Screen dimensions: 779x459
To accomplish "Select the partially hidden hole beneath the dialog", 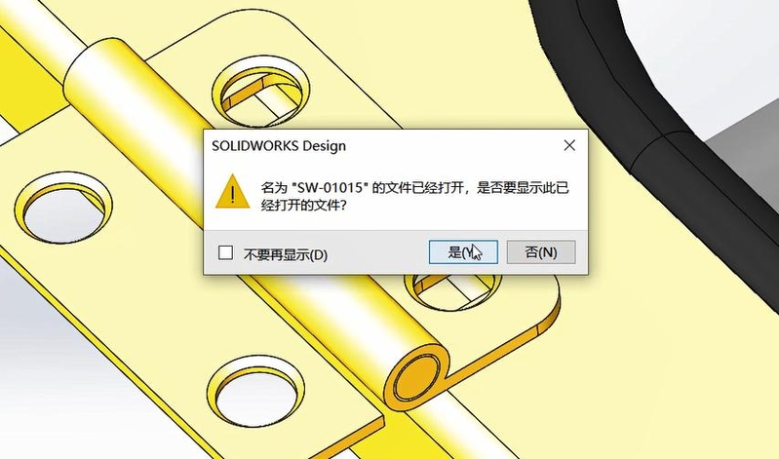I will point(453,290).
